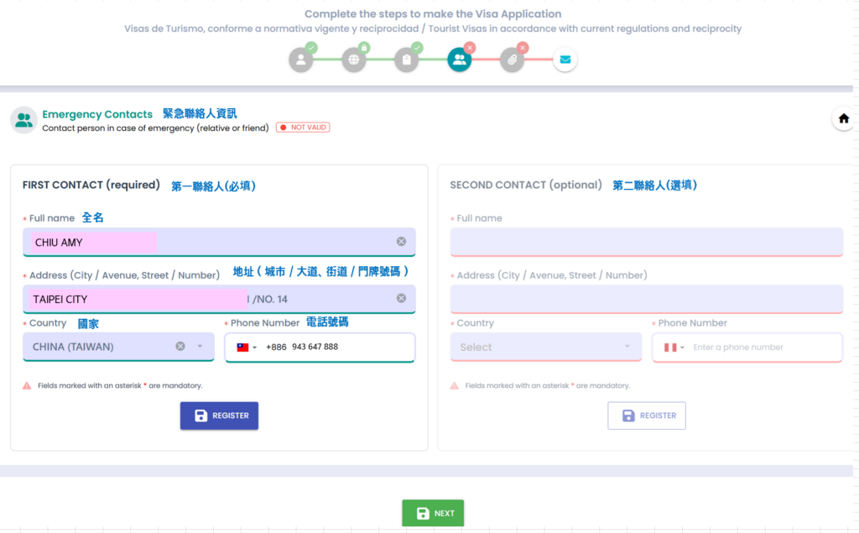Expand first contact Country dropdown arrow
The height and width of the screenshot is (533, 859).
click(200, 347)
